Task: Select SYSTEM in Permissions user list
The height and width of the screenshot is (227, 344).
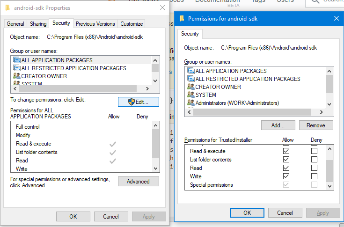Action: click(x=206, y=95)
